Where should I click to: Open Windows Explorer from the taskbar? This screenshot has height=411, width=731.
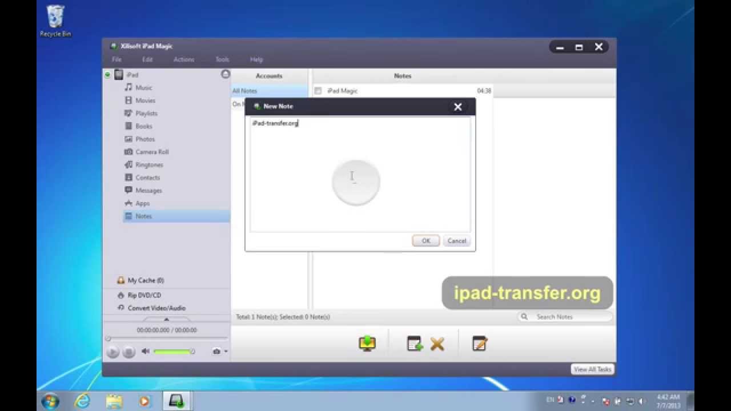[114, 401]
